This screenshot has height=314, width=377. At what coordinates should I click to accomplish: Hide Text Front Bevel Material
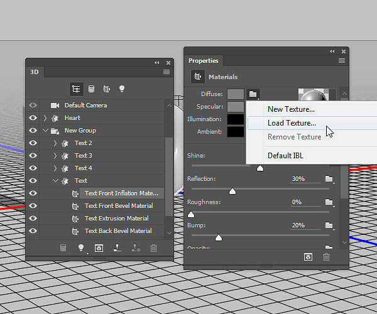(33, 205)
